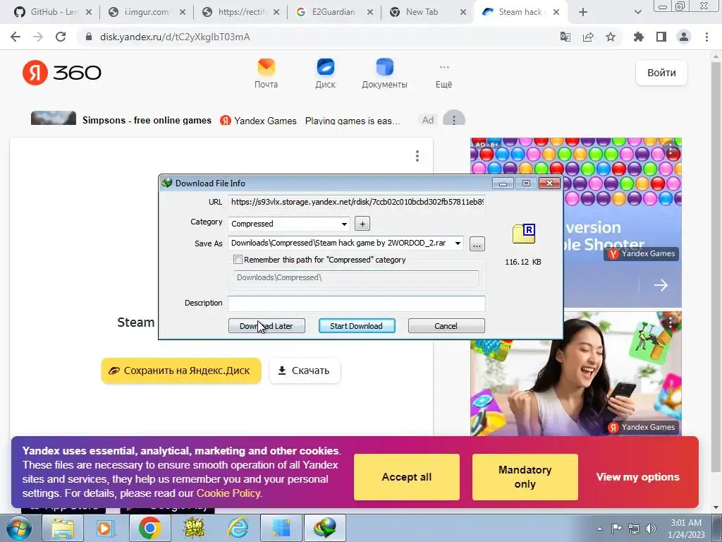Screen dimensions: 722x542
Task: Open the Windows Start menu
Action: [x=19, y=528]
